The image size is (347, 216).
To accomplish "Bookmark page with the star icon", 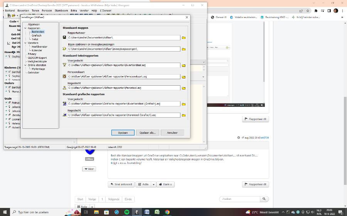I will click(x=308, y=11).
